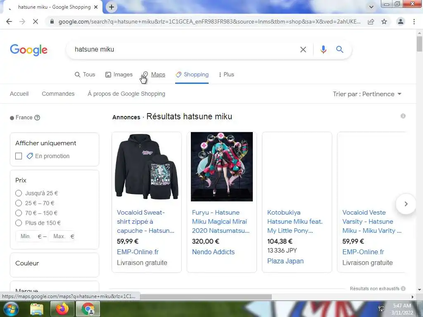Select the Shopping tab

tap(192, 74)
